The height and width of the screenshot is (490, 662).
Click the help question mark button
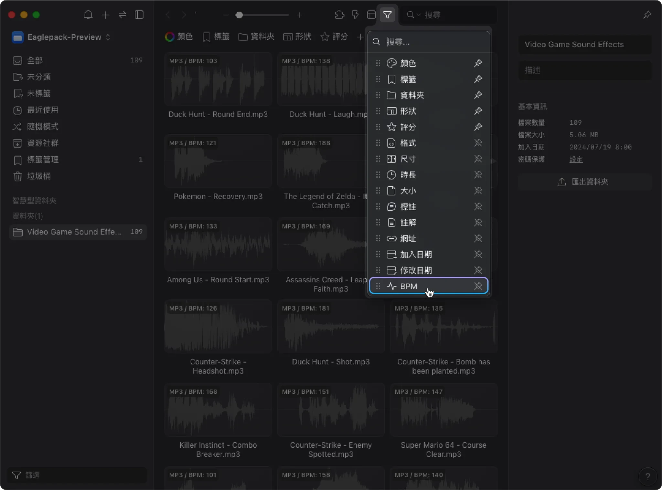[647, 476]
